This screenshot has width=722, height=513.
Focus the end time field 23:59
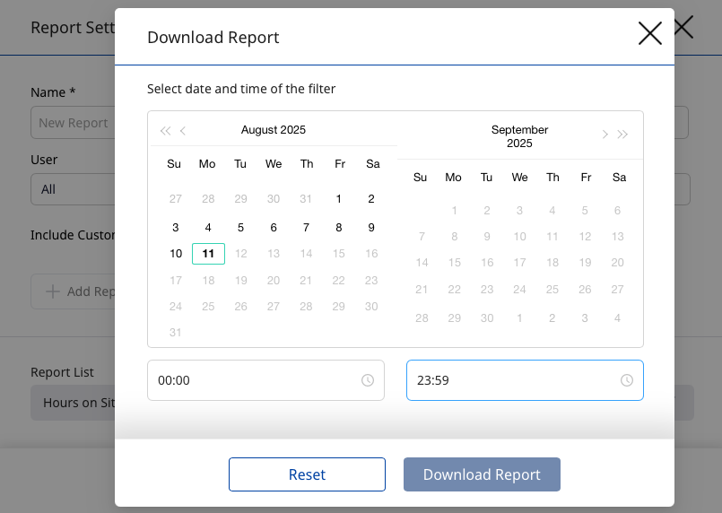[511, 380]
